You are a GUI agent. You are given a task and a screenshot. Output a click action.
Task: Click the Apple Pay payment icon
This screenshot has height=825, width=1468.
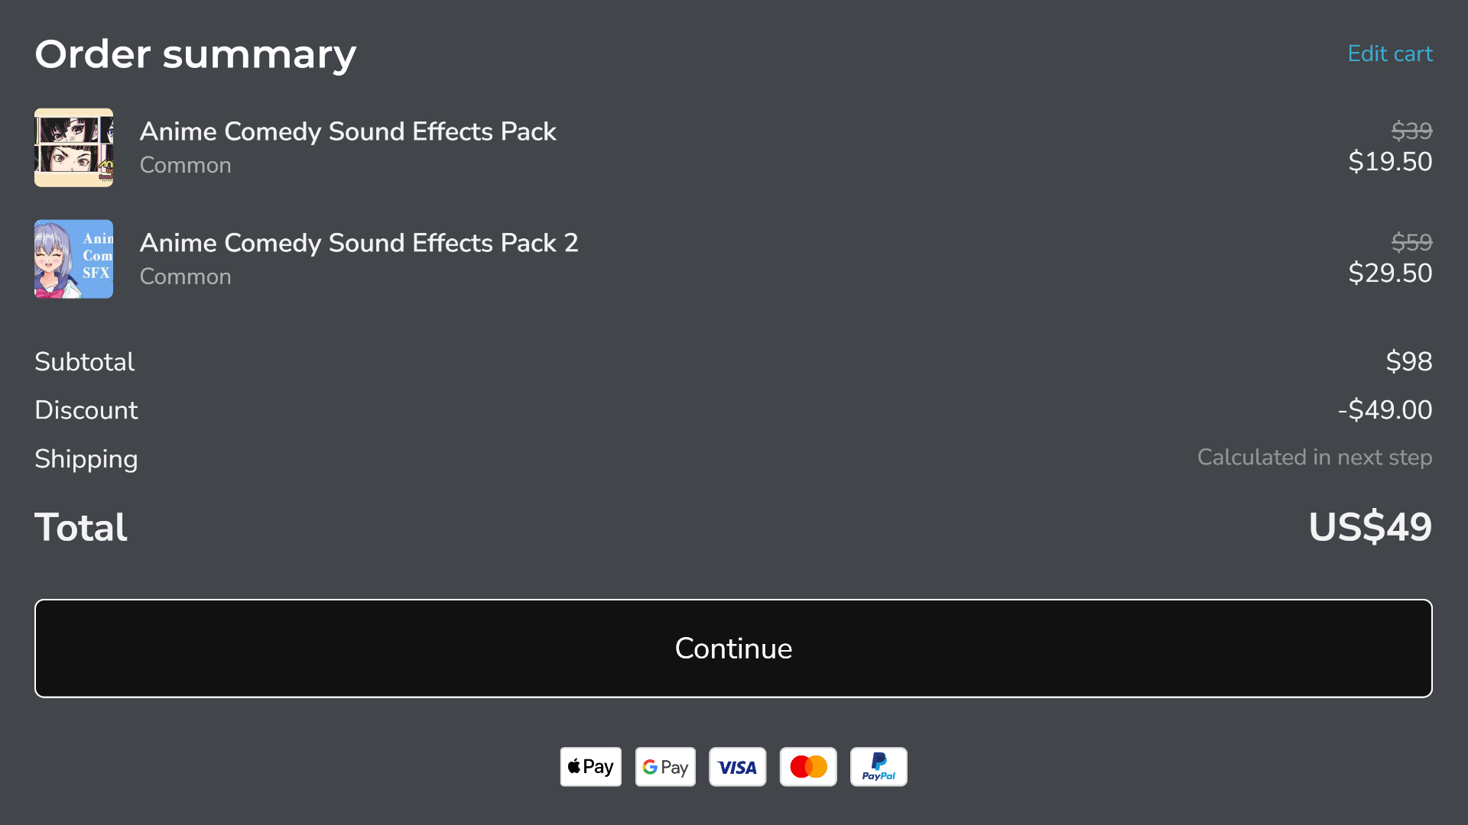point(590,767)
